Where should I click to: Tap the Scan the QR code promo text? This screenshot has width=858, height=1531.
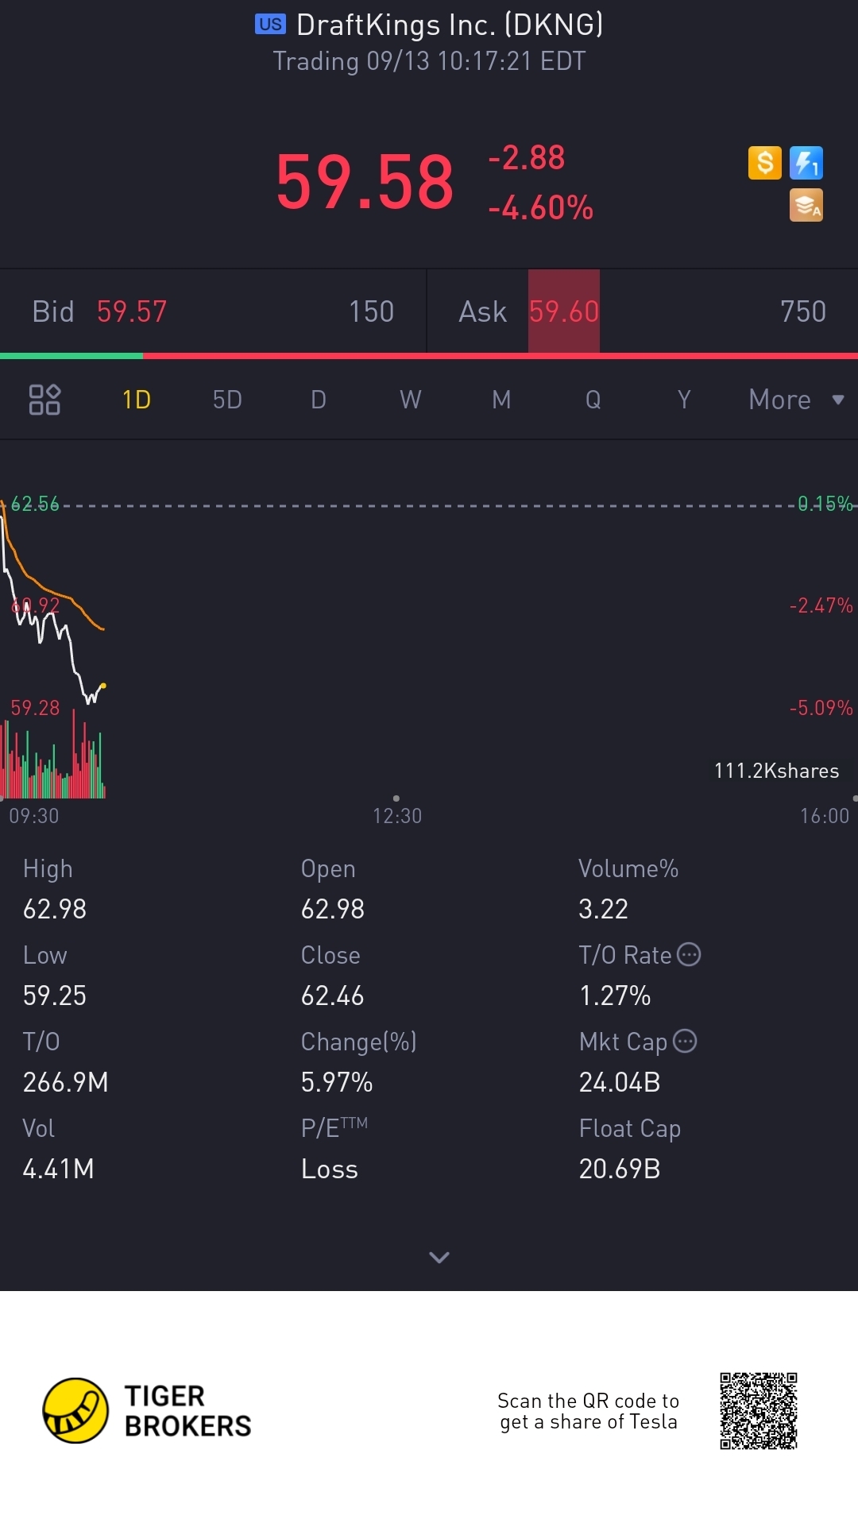pyautogui.click(x=589, y=1411)
